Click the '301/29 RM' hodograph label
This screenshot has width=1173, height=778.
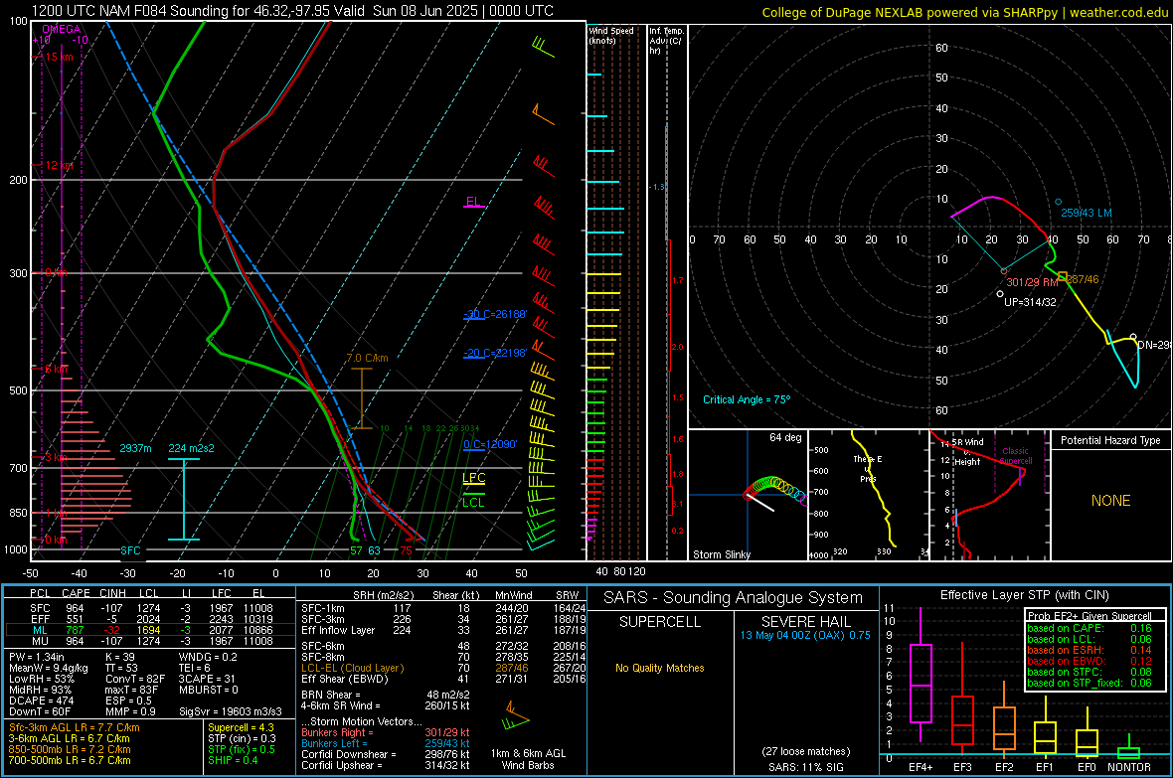(x=1032, y=282)
